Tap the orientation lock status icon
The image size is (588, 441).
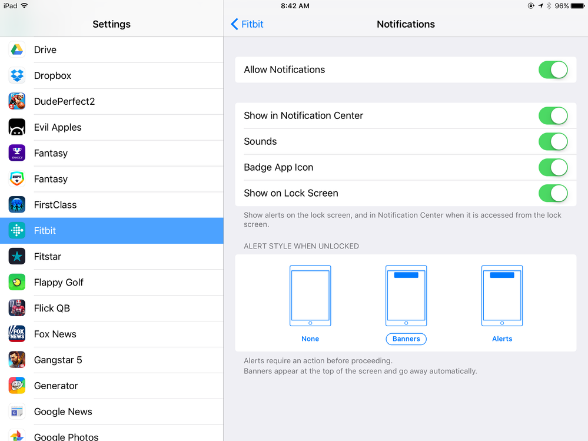[531, 6]
